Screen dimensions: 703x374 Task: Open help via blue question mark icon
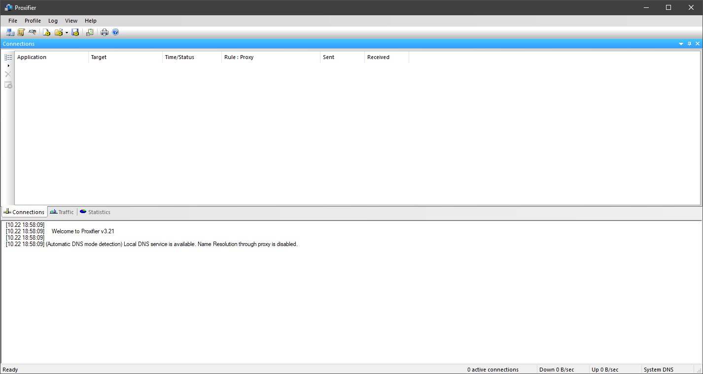click(115, 32)
